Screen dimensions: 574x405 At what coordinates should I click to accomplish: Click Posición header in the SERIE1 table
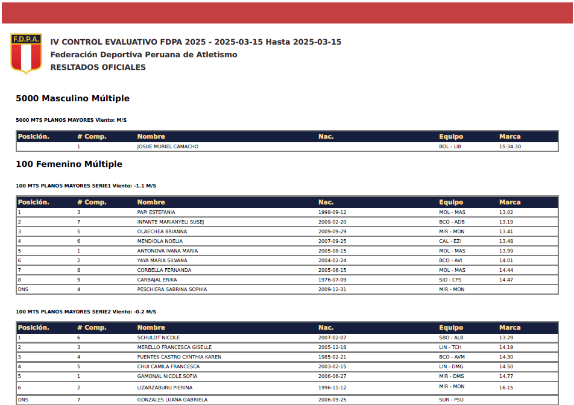pos(33,202)
